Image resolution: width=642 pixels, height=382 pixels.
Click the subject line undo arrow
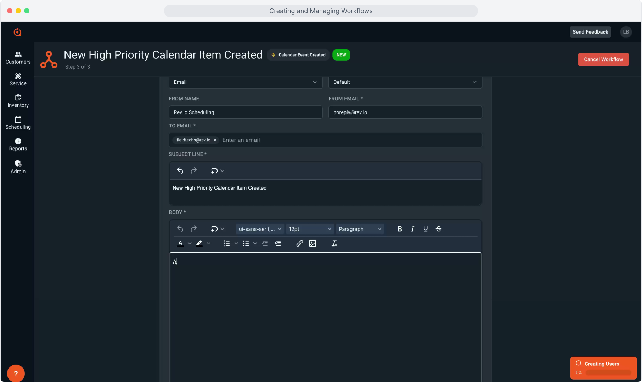180,171
